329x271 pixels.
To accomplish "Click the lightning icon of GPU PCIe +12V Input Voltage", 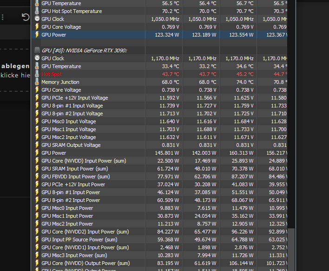I will (37, 98).
